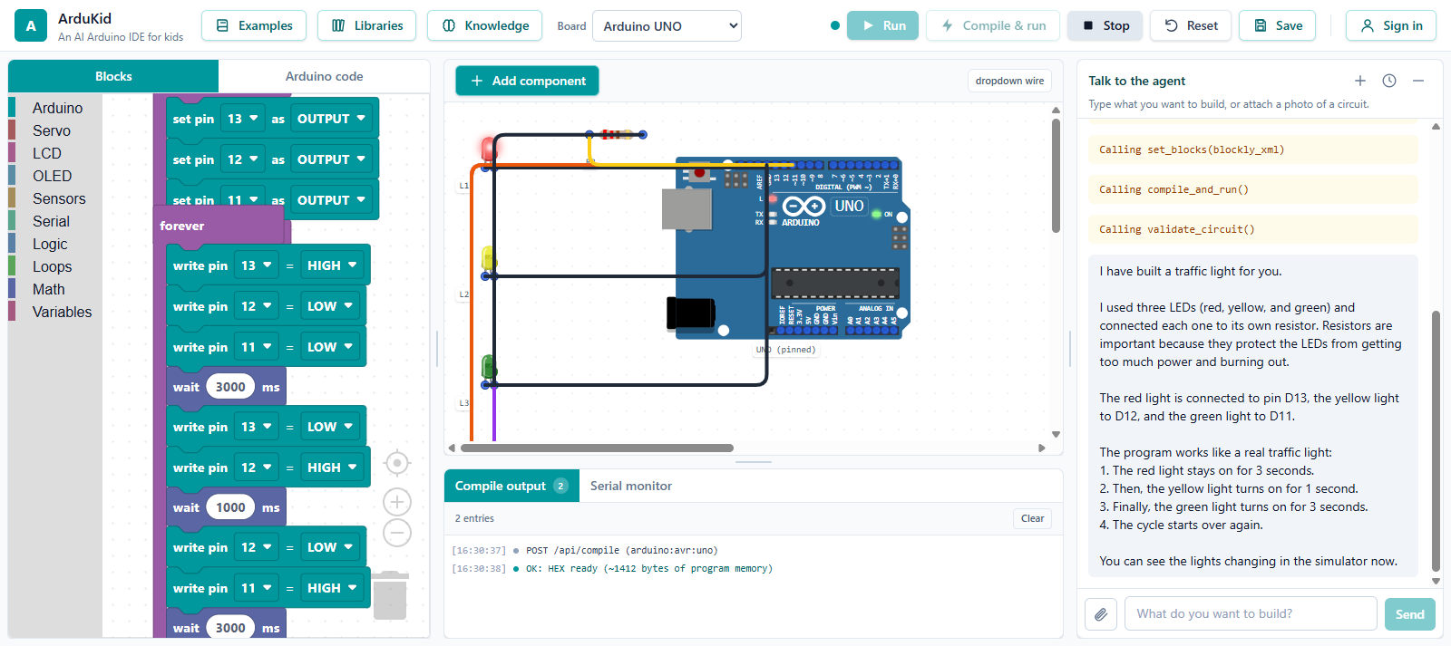Open HIGH value dropdown on first write pin 13

pyautogui.click(x=332, y=265)
